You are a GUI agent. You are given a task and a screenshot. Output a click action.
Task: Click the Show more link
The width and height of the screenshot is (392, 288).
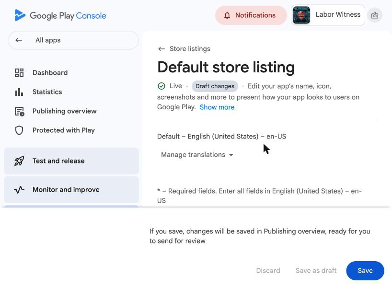point(217,107)
